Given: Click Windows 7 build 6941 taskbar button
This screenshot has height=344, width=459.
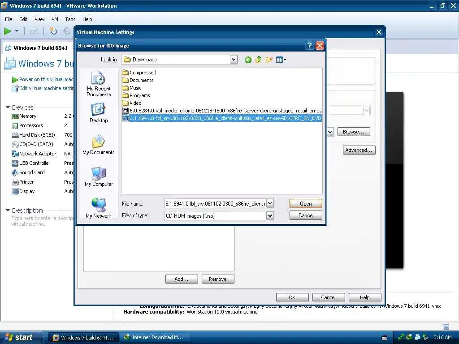Looking at the screenshot, I should pos(83,337).
